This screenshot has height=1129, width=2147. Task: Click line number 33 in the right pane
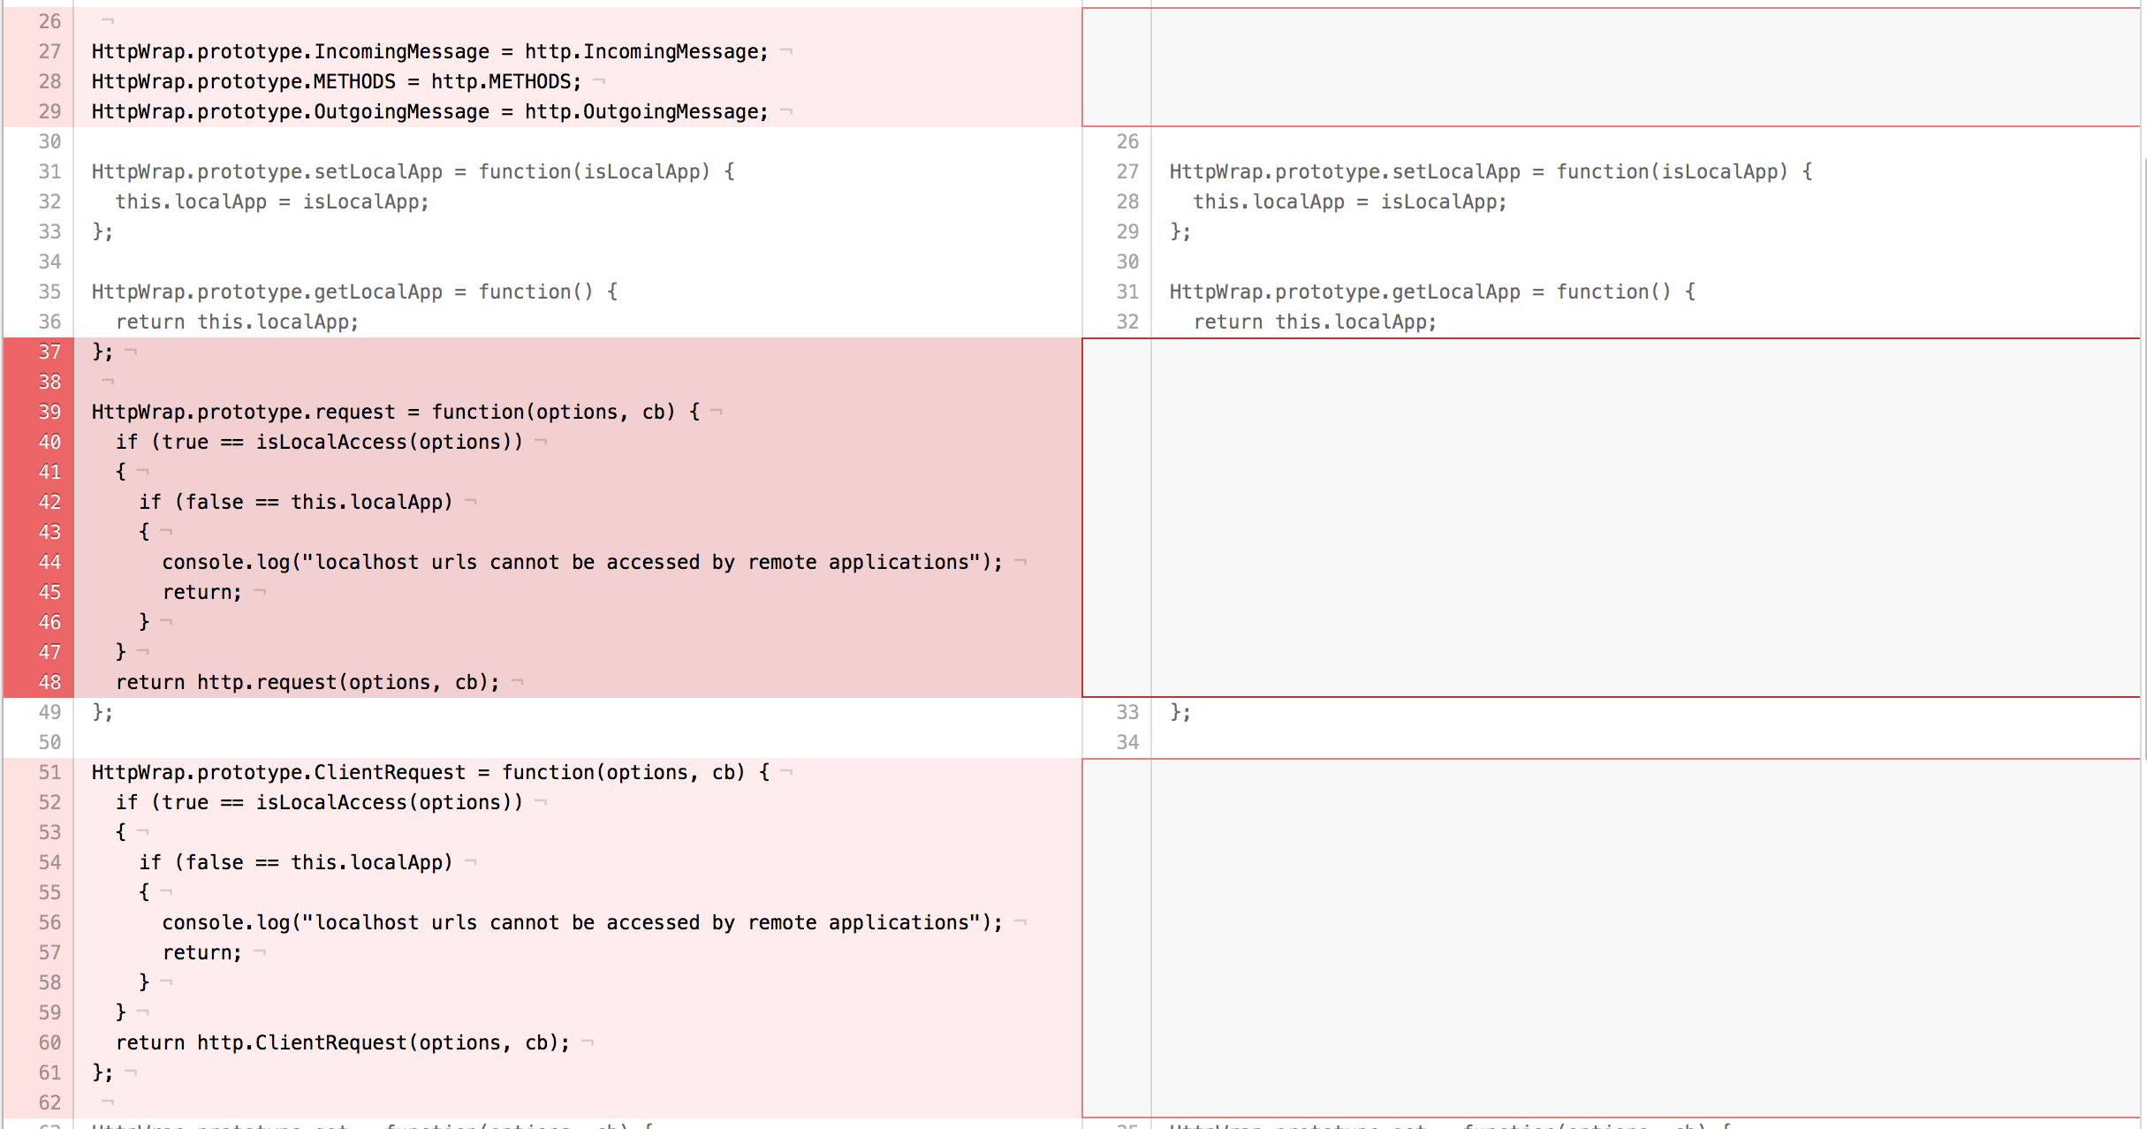pyautogui.click(x=1127, y=712)
